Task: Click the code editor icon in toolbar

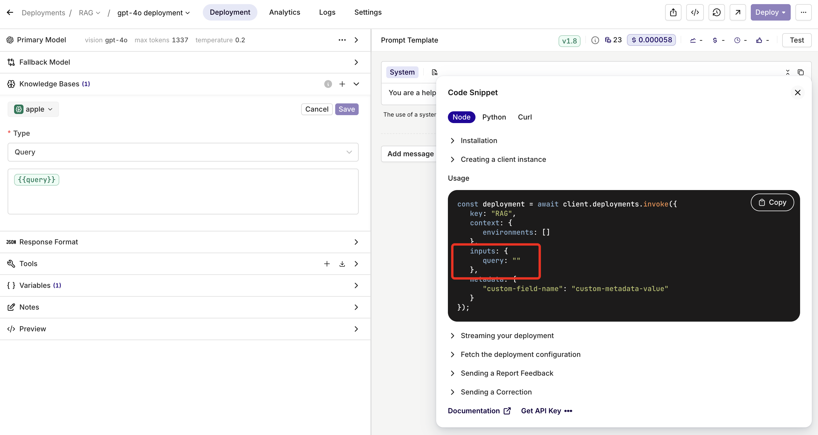Action: coord(695,12)
